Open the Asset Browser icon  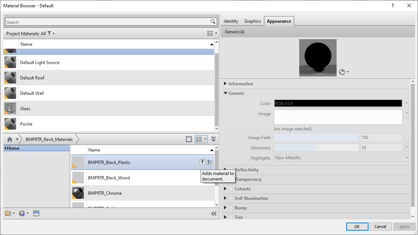click(x=36, y=213)
